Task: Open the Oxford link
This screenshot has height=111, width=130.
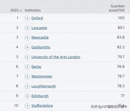Action: click(37, 18)
